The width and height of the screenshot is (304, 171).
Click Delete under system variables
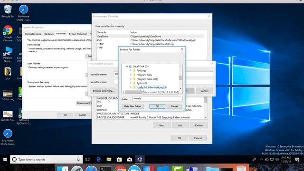pyautogui.click(x=199, y=125)
